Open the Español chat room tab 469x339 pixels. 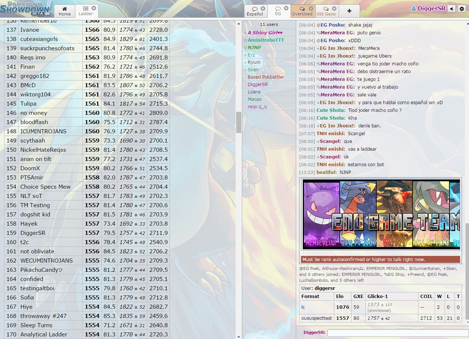click(x=255, y=11)
